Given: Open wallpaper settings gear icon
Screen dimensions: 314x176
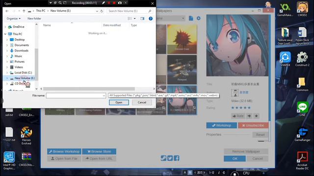Looking at the screenshot, I should coord(198,19).
